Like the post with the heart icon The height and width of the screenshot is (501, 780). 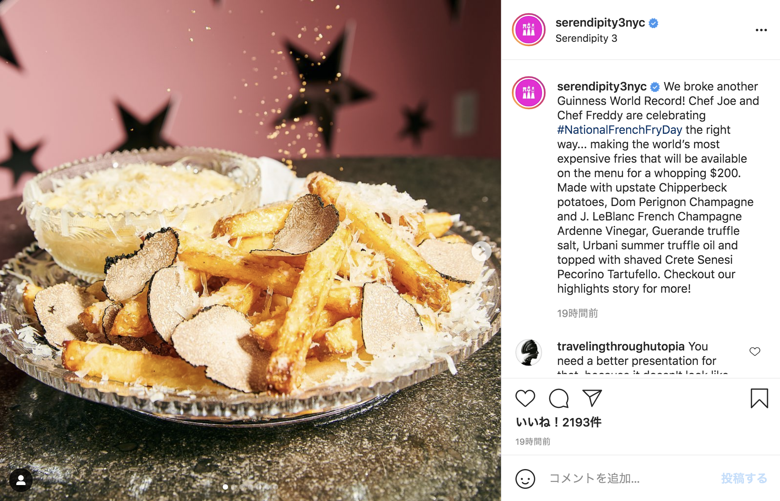click(x=525, y=398)
